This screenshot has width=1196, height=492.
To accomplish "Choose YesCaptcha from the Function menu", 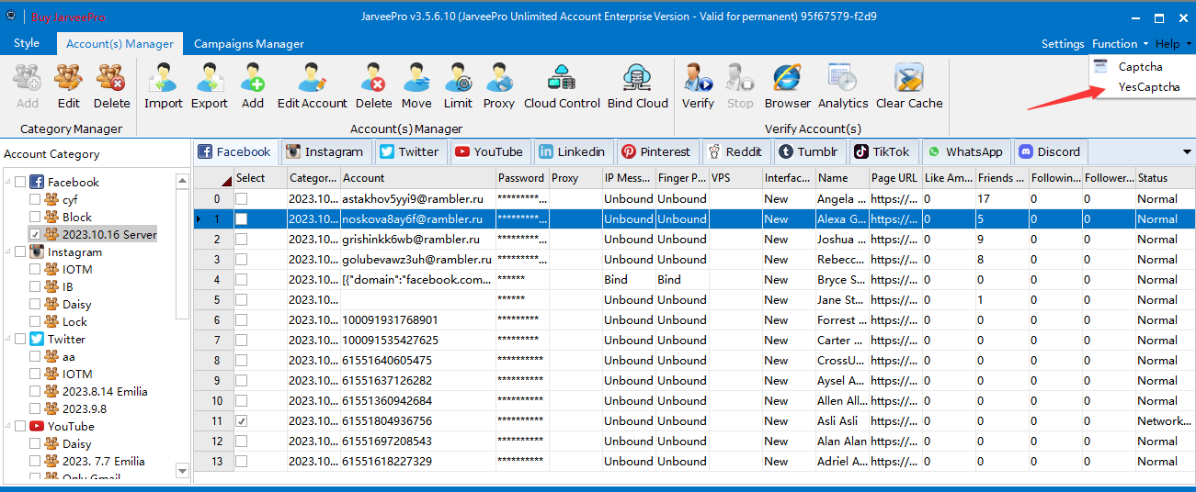I will click(x=1148, y=86).
